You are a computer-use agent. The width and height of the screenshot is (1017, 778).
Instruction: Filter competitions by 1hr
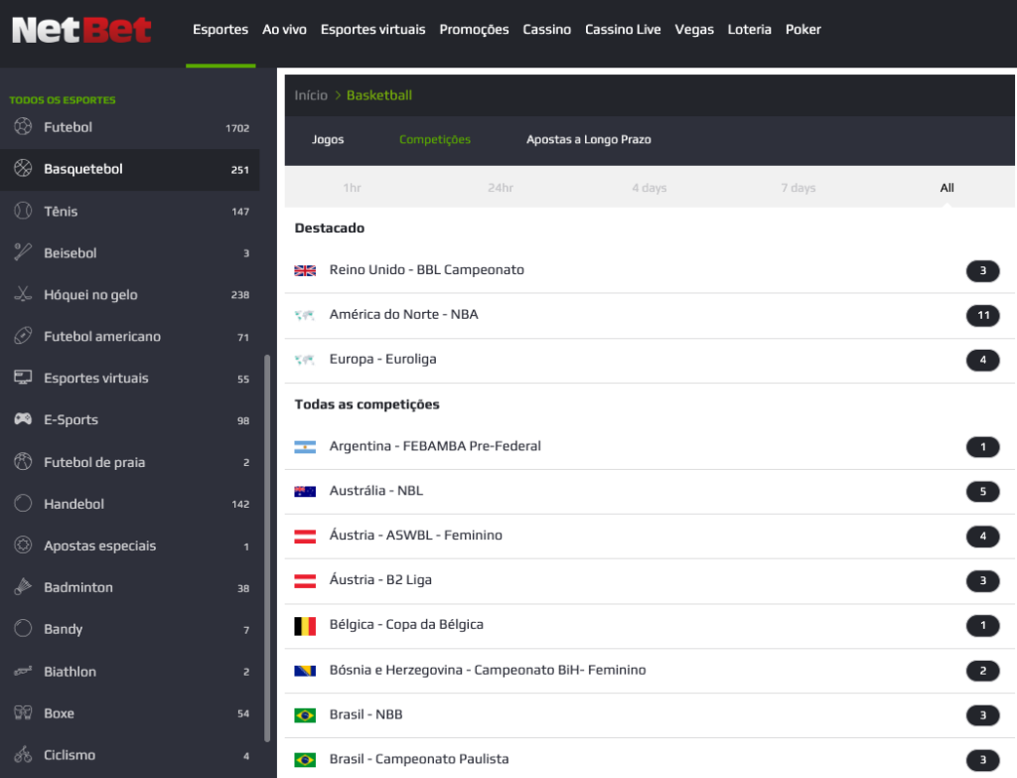click(x=353, y=188)
